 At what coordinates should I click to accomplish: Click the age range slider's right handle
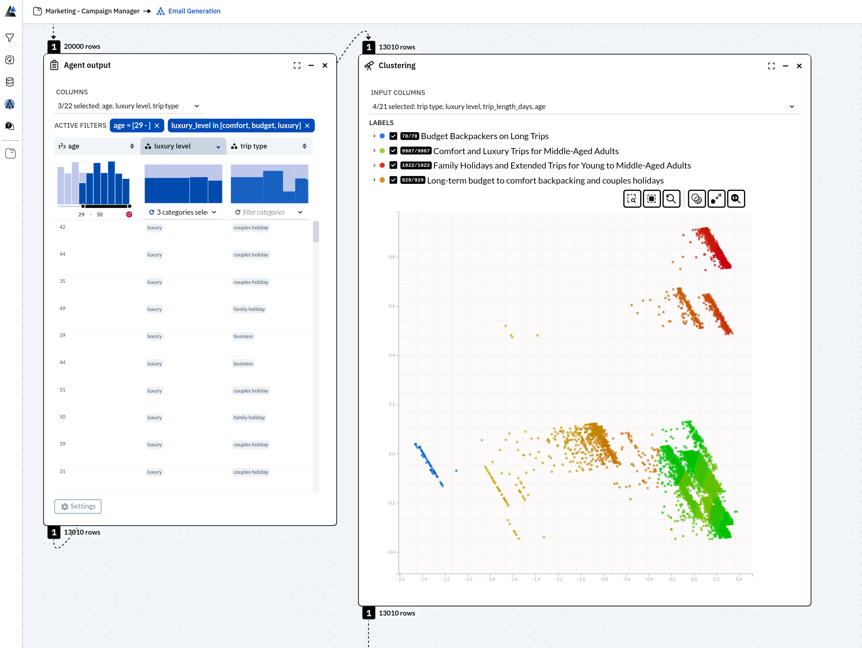129,206
